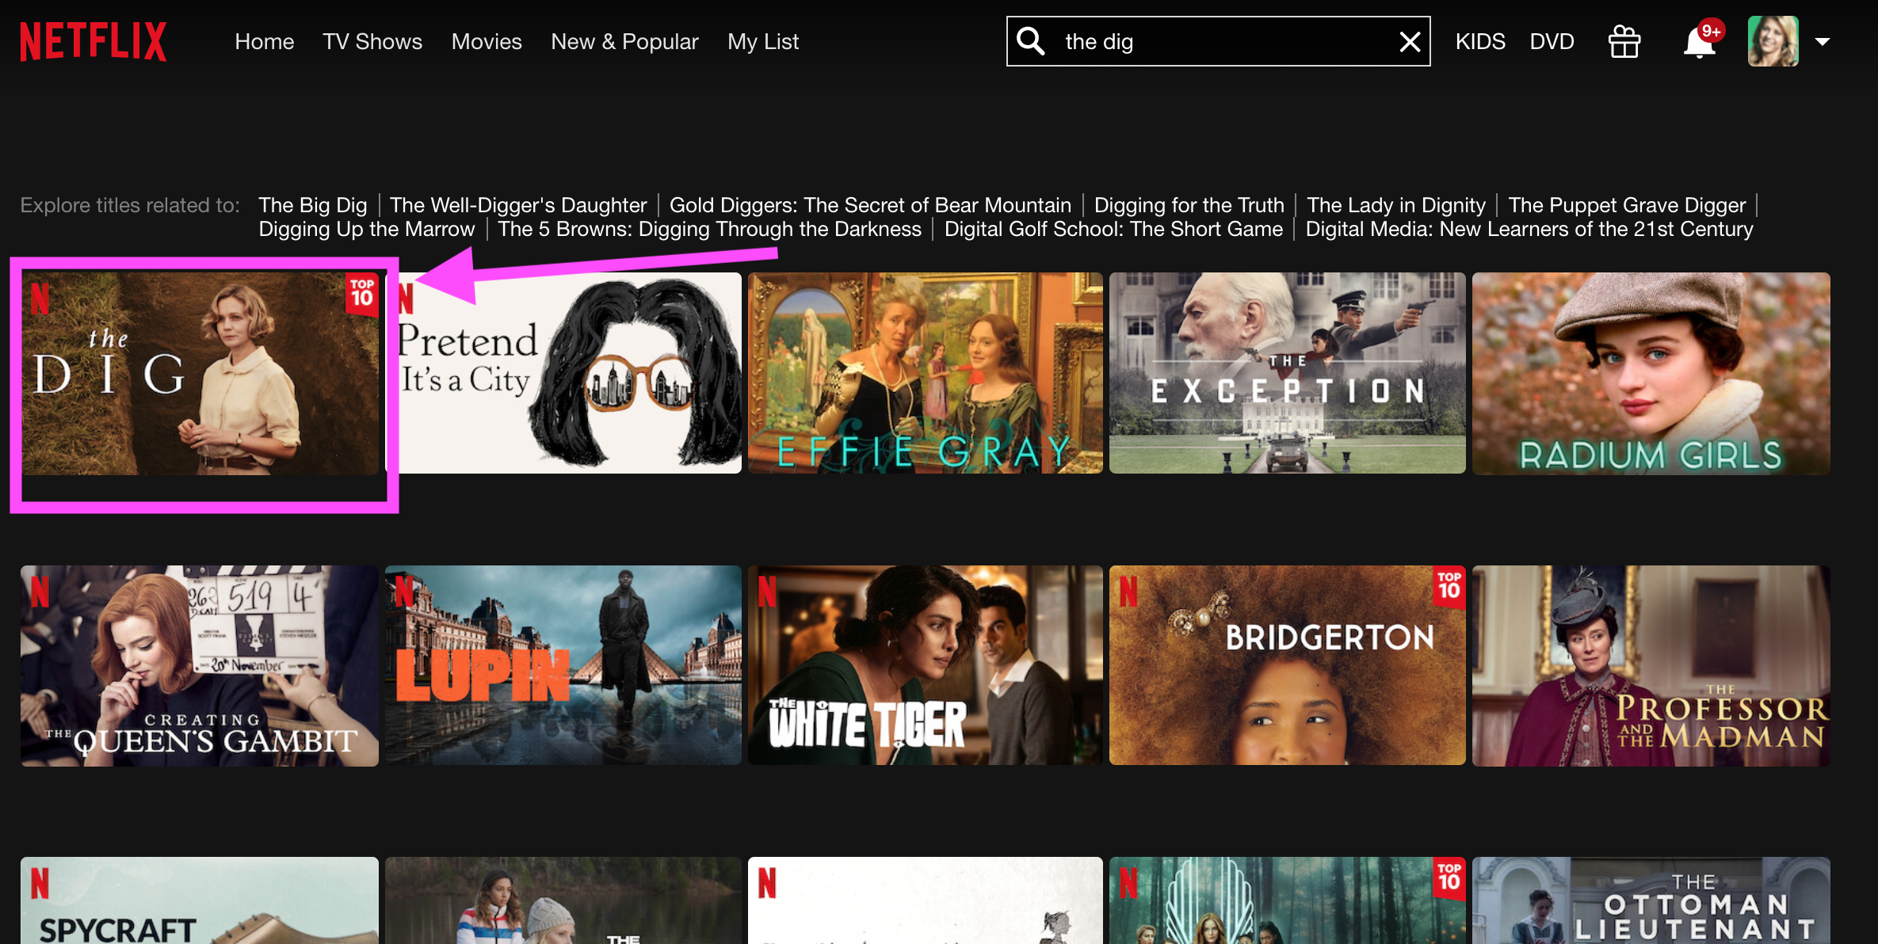Screen dimensions: 1878x944
Task: Click the Netflix logo
Action: 94,41
